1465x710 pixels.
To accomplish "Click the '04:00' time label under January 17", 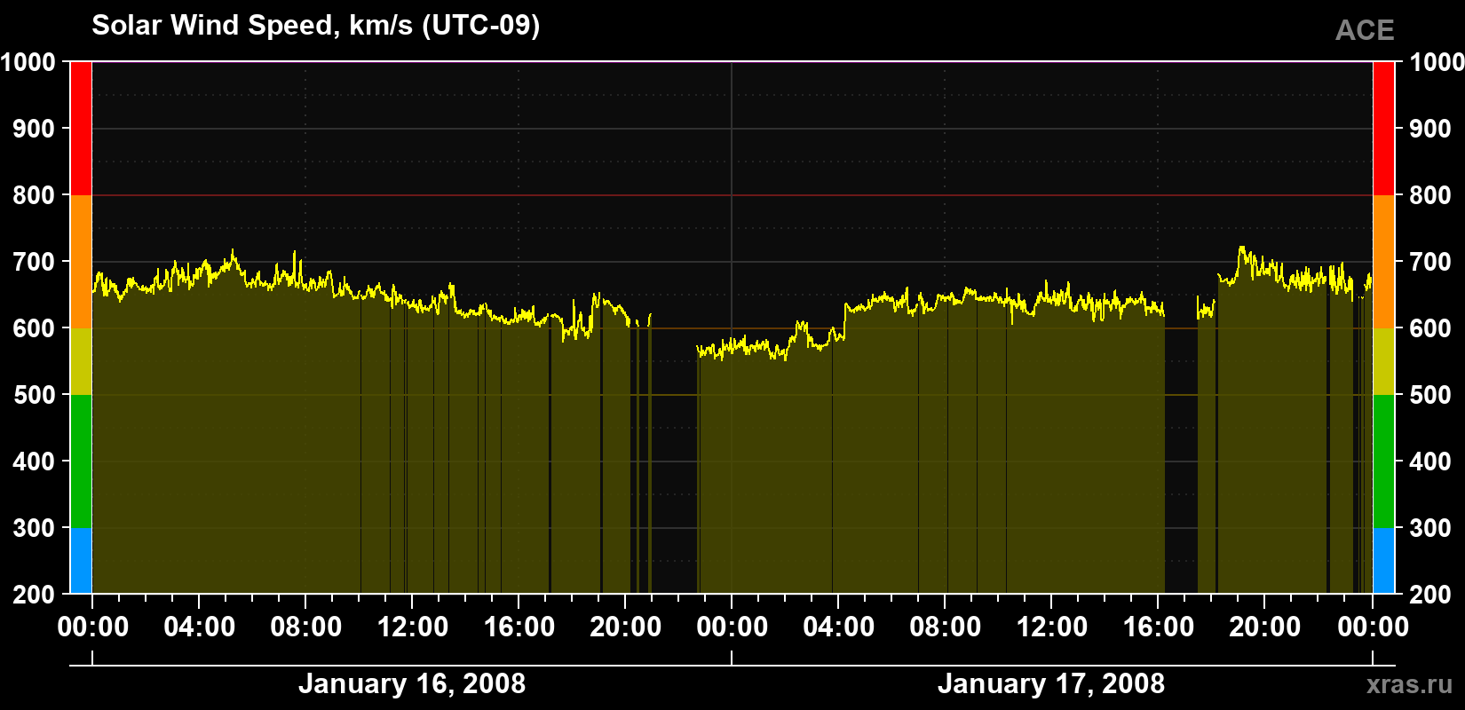I will [x=839, y=627].
